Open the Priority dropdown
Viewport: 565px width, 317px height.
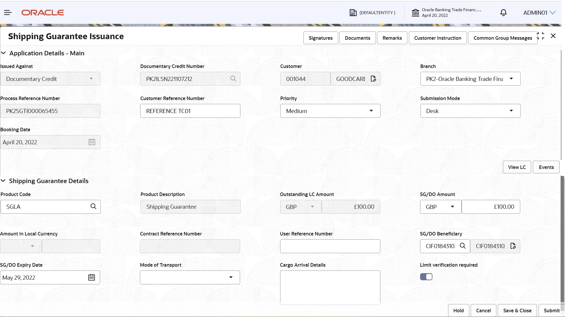pyautogui.click(x=371, y=111)
